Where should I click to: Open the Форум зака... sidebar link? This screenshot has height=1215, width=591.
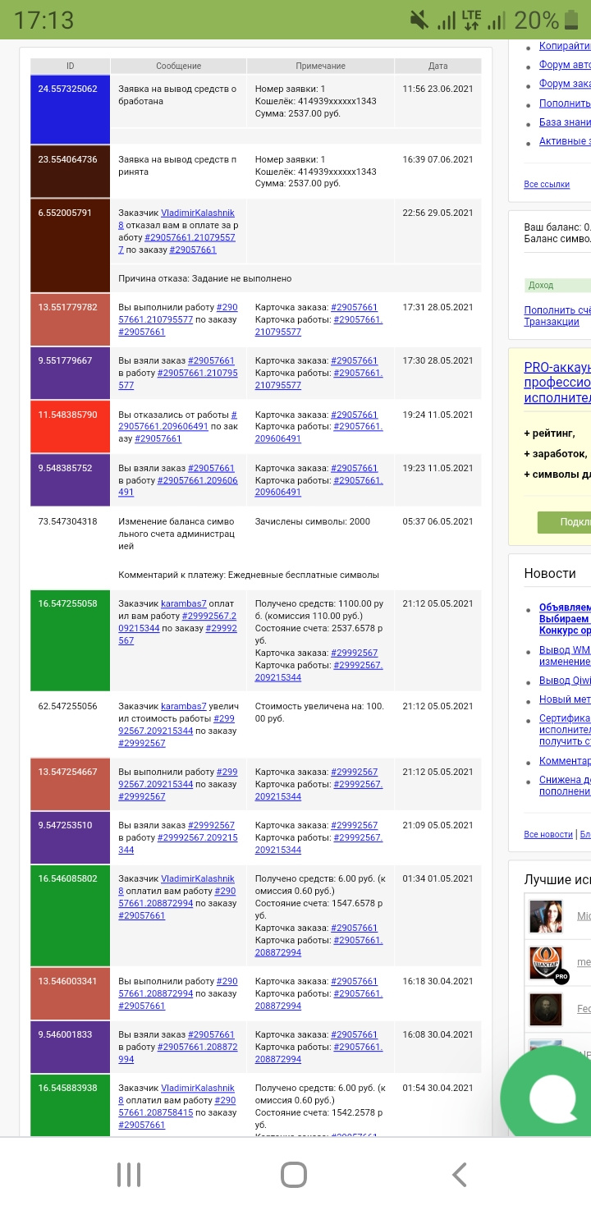[x=565, y=84]
